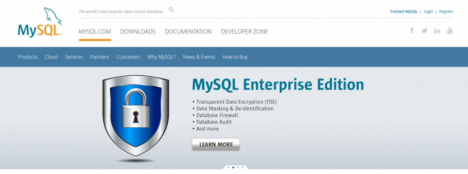Click the 'And more' bullet text

207,129
